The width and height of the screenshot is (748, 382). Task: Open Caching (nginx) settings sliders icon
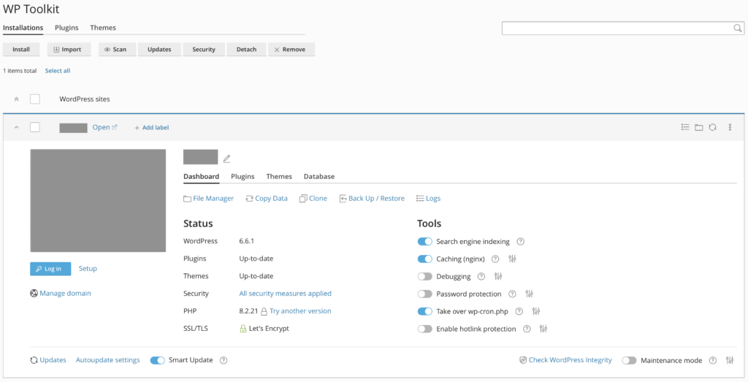pos(512,259)
